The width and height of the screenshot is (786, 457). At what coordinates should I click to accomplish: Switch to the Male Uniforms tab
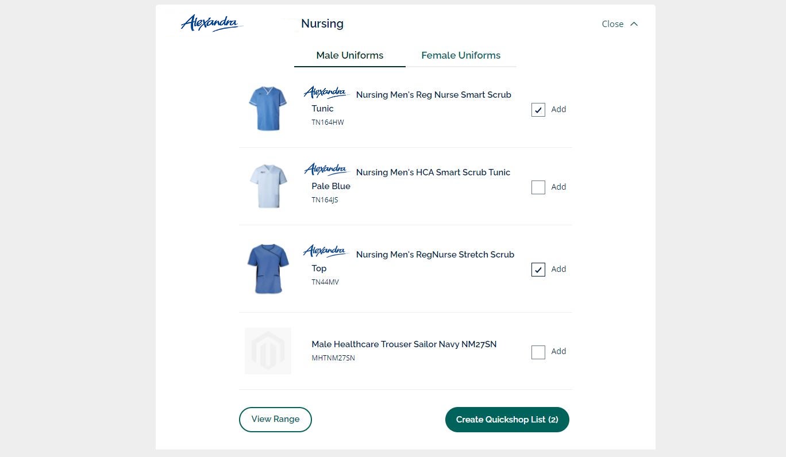(350, 55)
